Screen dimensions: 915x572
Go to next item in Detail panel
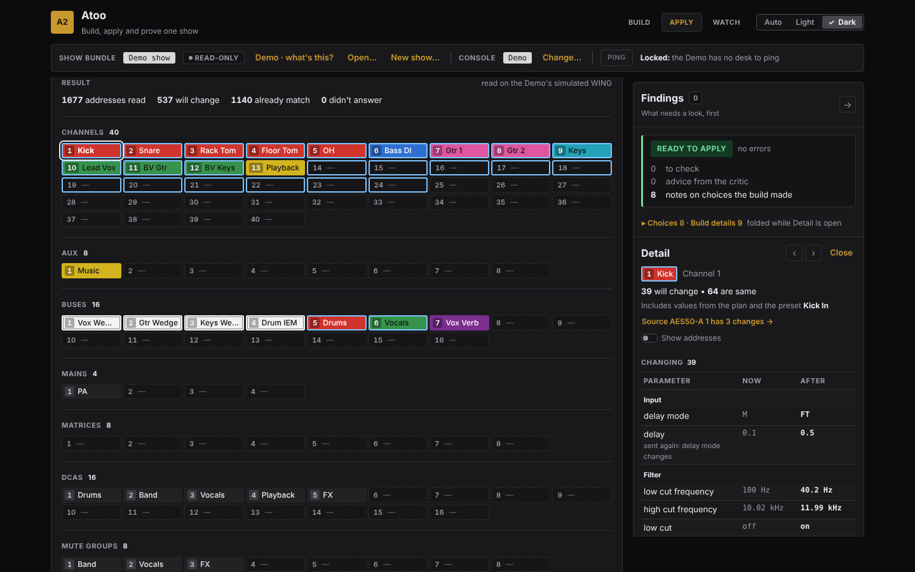813,253
